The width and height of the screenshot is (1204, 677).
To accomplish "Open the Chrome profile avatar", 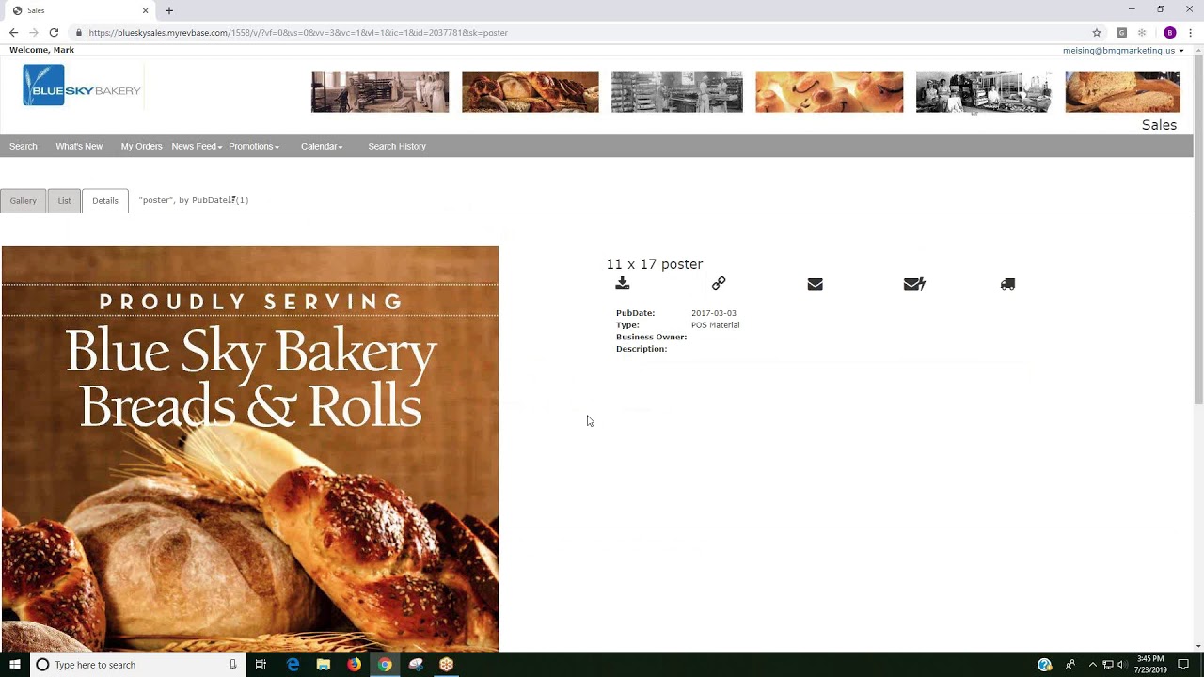I will 1170,32.
